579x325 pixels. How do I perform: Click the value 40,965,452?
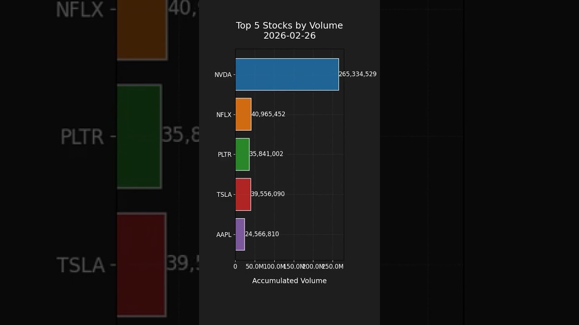268,114
